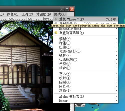This screenshot has height=111, width=125.
Task: Select 重置所有滤镜(F) menu item
Action: [85, 33]
